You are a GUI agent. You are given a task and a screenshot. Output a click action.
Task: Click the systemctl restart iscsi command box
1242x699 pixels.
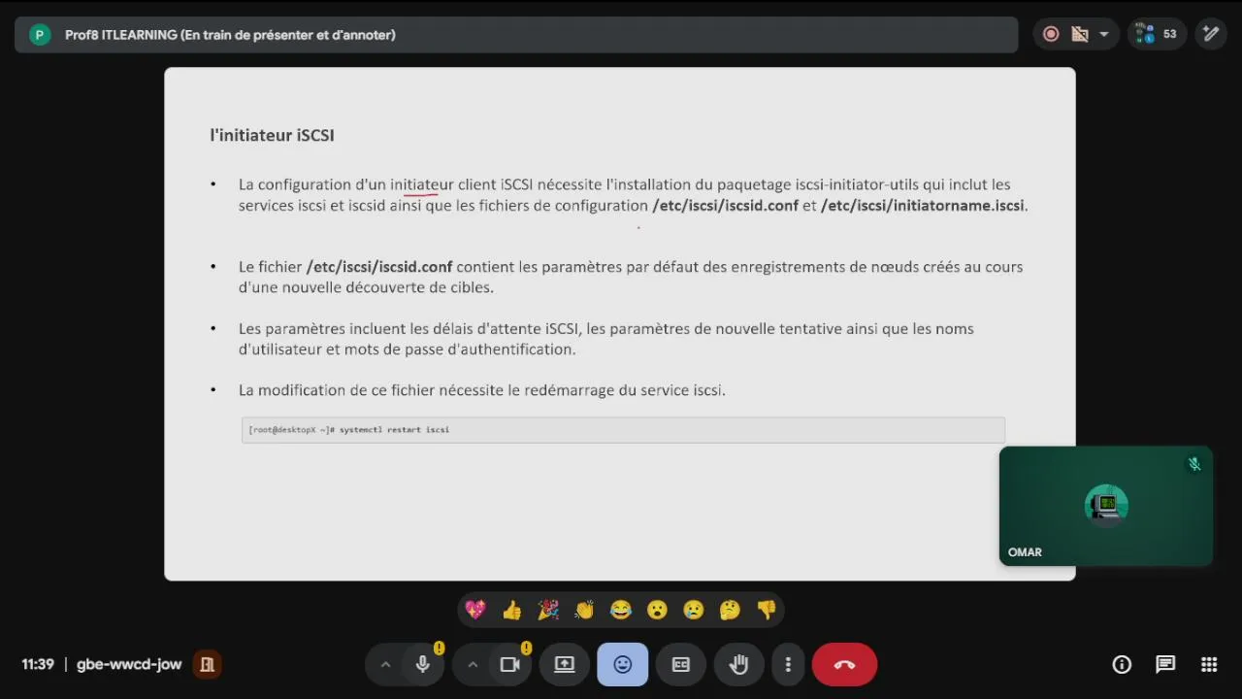coord(623,430)
